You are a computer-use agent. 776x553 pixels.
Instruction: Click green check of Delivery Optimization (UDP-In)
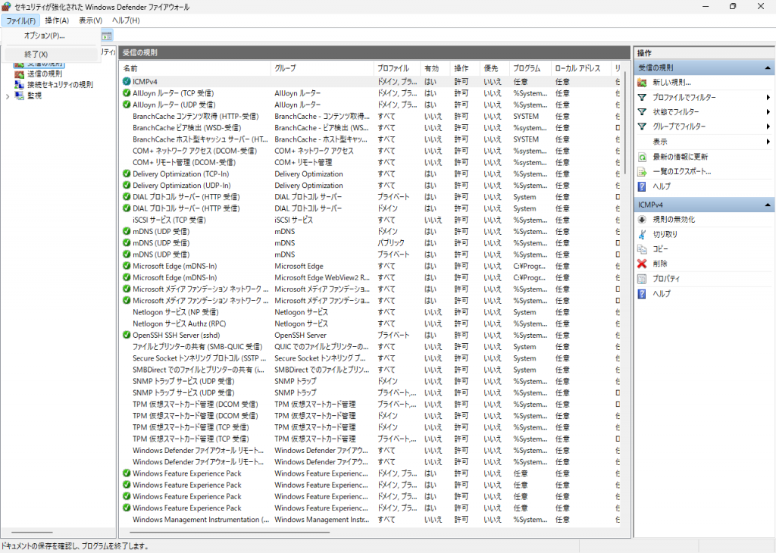pos(127,185)
